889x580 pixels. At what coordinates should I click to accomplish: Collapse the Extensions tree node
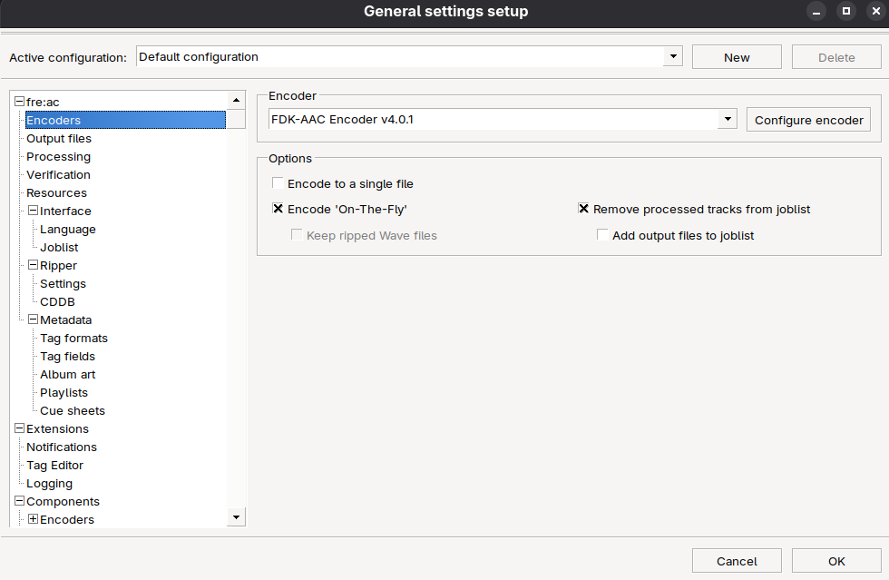tap(19, 429)
